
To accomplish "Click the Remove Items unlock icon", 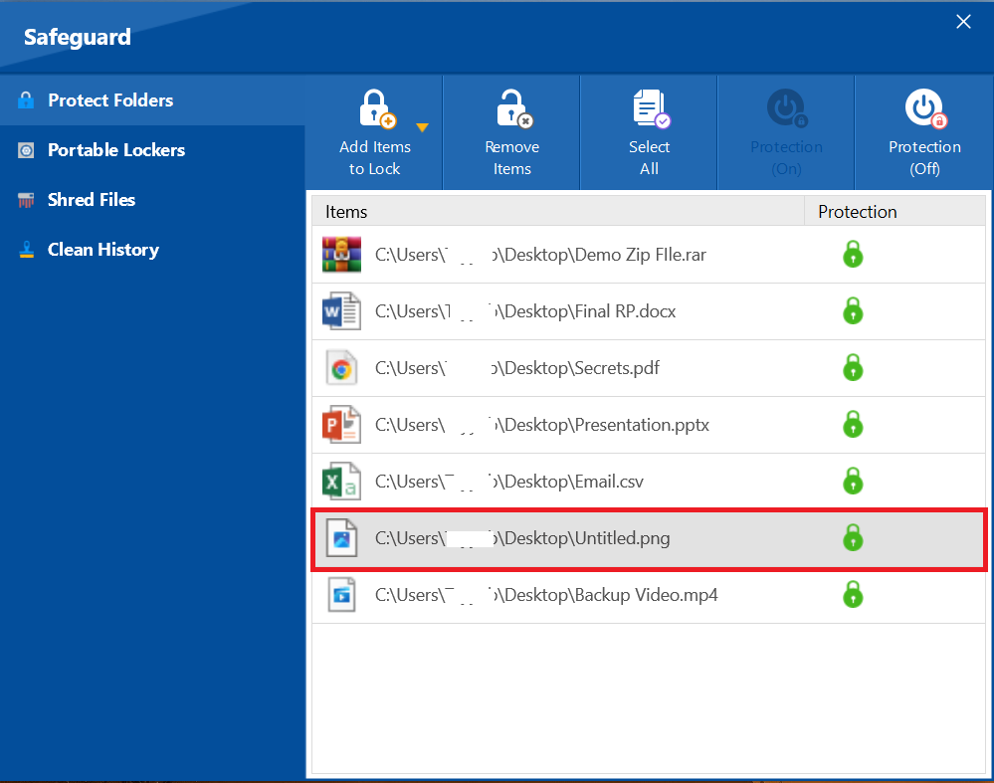I will pyautogui.click(x=512, y=109).
